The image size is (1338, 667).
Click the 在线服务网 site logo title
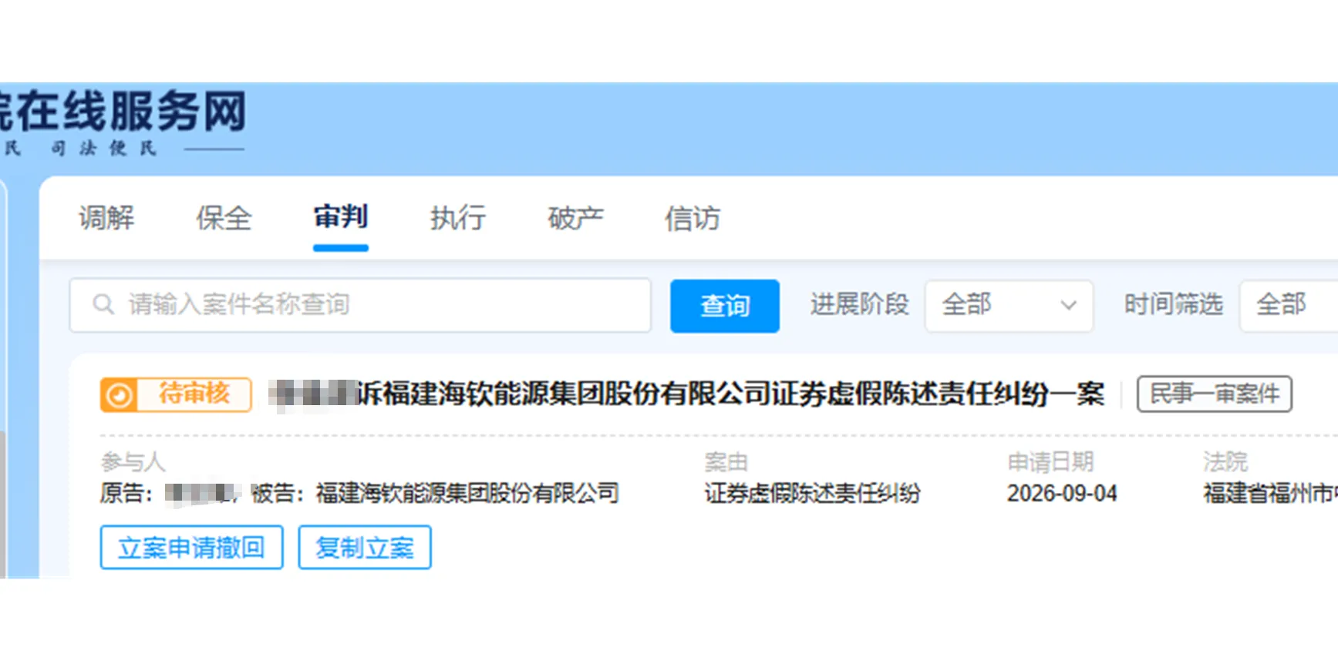122,111
